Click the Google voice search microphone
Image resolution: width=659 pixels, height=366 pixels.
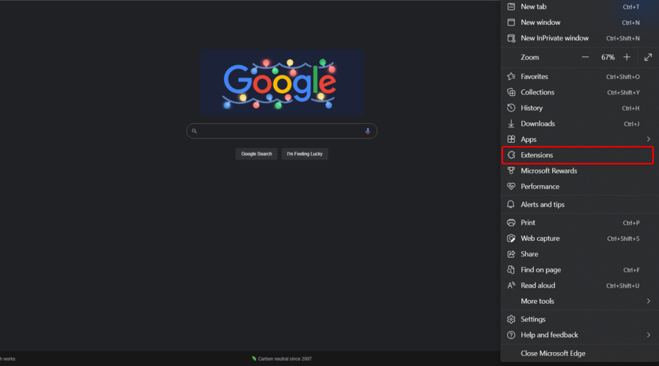coord(368,131)
